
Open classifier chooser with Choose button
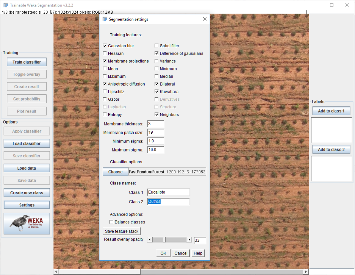click(x=115, y=172)
